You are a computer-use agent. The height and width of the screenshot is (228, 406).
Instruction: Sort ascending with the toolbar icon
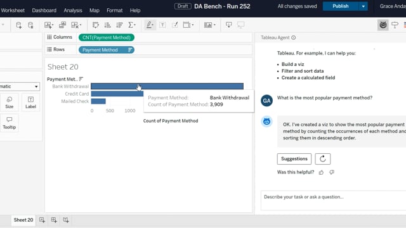point(107,25)
